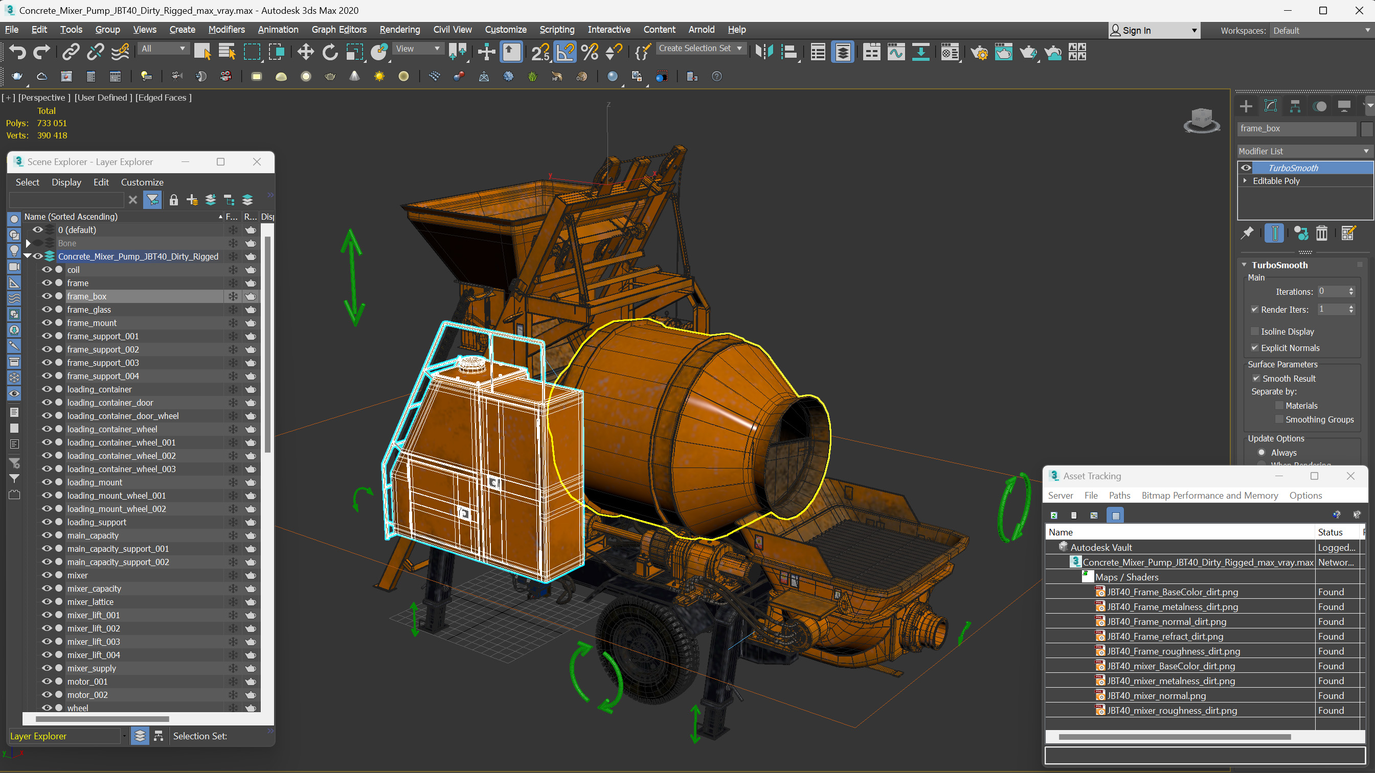This screenshot has width=1375, height=773.
Task: Activate the Select and Rotate tool
Action: click(x=330, y=52)
